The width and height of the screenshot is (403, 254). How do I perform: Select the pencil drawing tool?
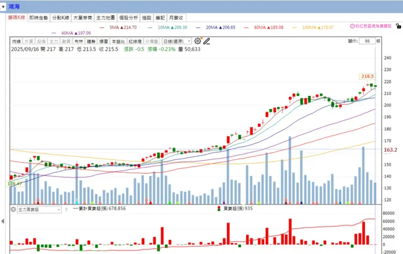click(206, 41)
